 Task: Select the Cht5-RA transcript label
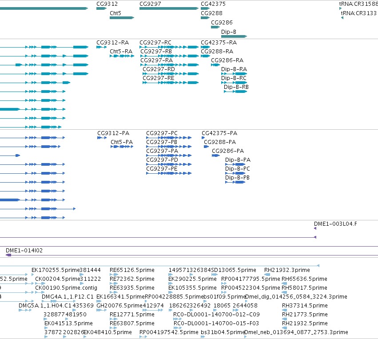121,52
